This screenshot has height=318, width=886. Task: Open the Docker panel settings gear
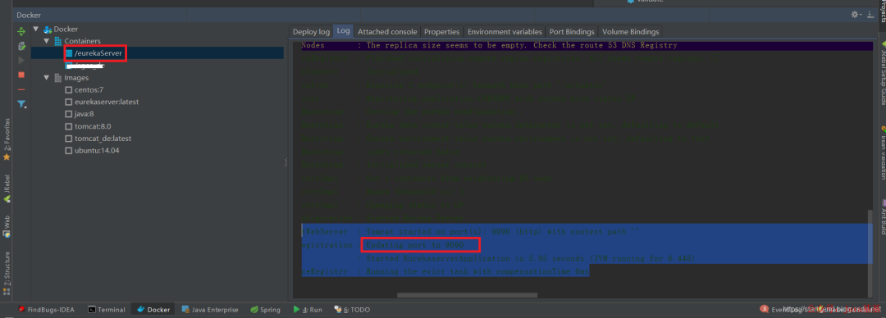coord(856,15)
